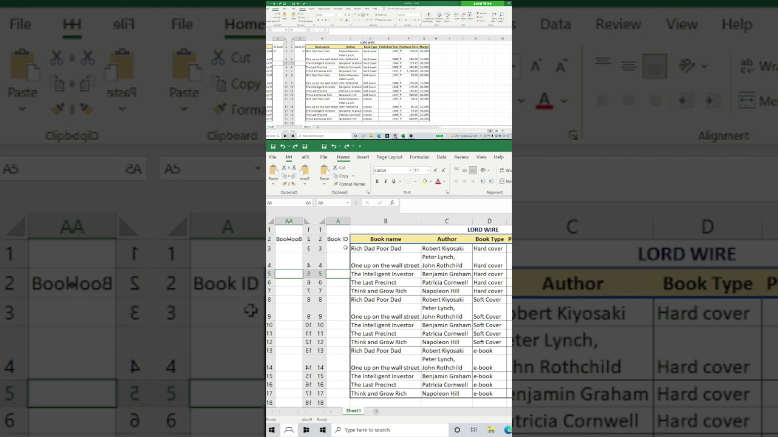The width and height of the screenshot is (778, 437).
Task: Click the Orientation icon in the enlarged Alignment group
Action: 482,171
